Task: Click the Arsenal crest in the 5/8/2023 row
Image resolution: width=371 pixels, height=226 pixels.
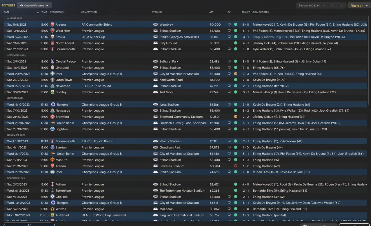Action: click(52, 24)
